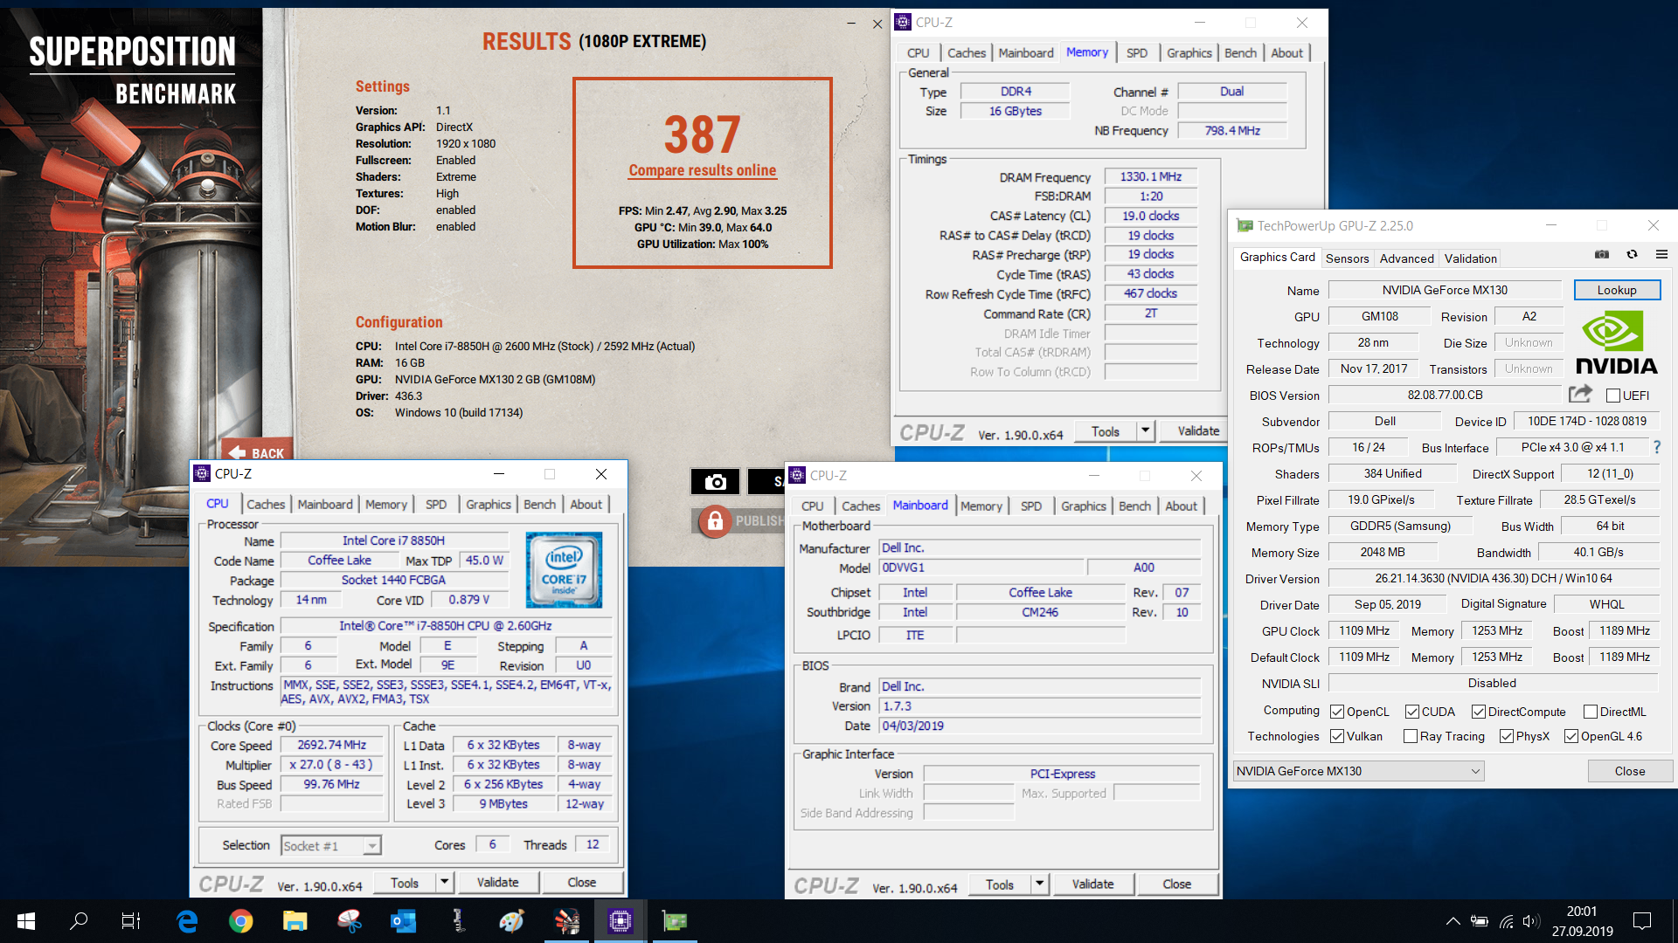Open Outlook from the taskbar

coord(404,921)
